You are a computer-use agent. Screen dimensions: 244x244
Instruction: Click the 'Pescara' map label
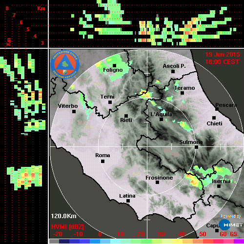click(x=226, y=105)
